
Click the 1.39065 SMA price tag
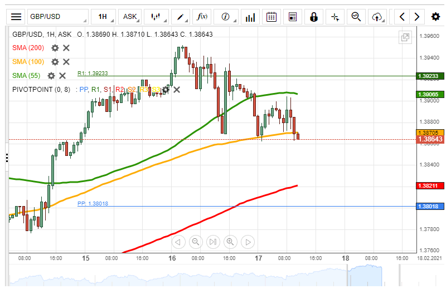tap(430, 94)
